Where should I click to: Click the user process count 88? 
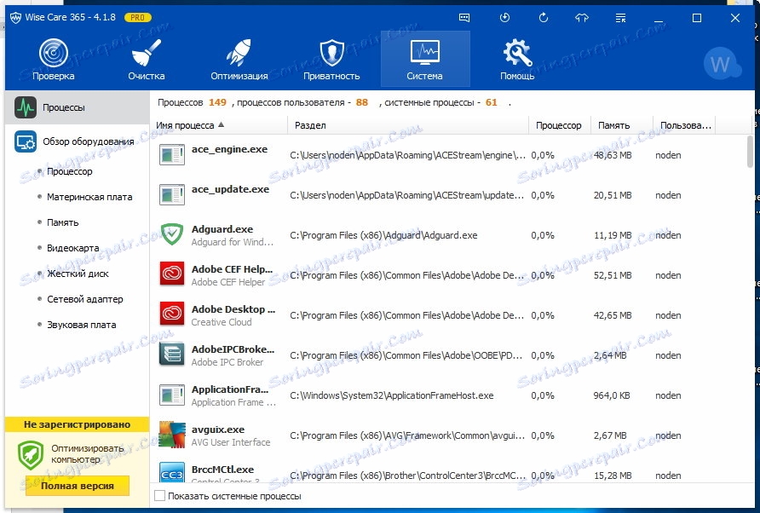pyautogui.click(x=362, y=102)
